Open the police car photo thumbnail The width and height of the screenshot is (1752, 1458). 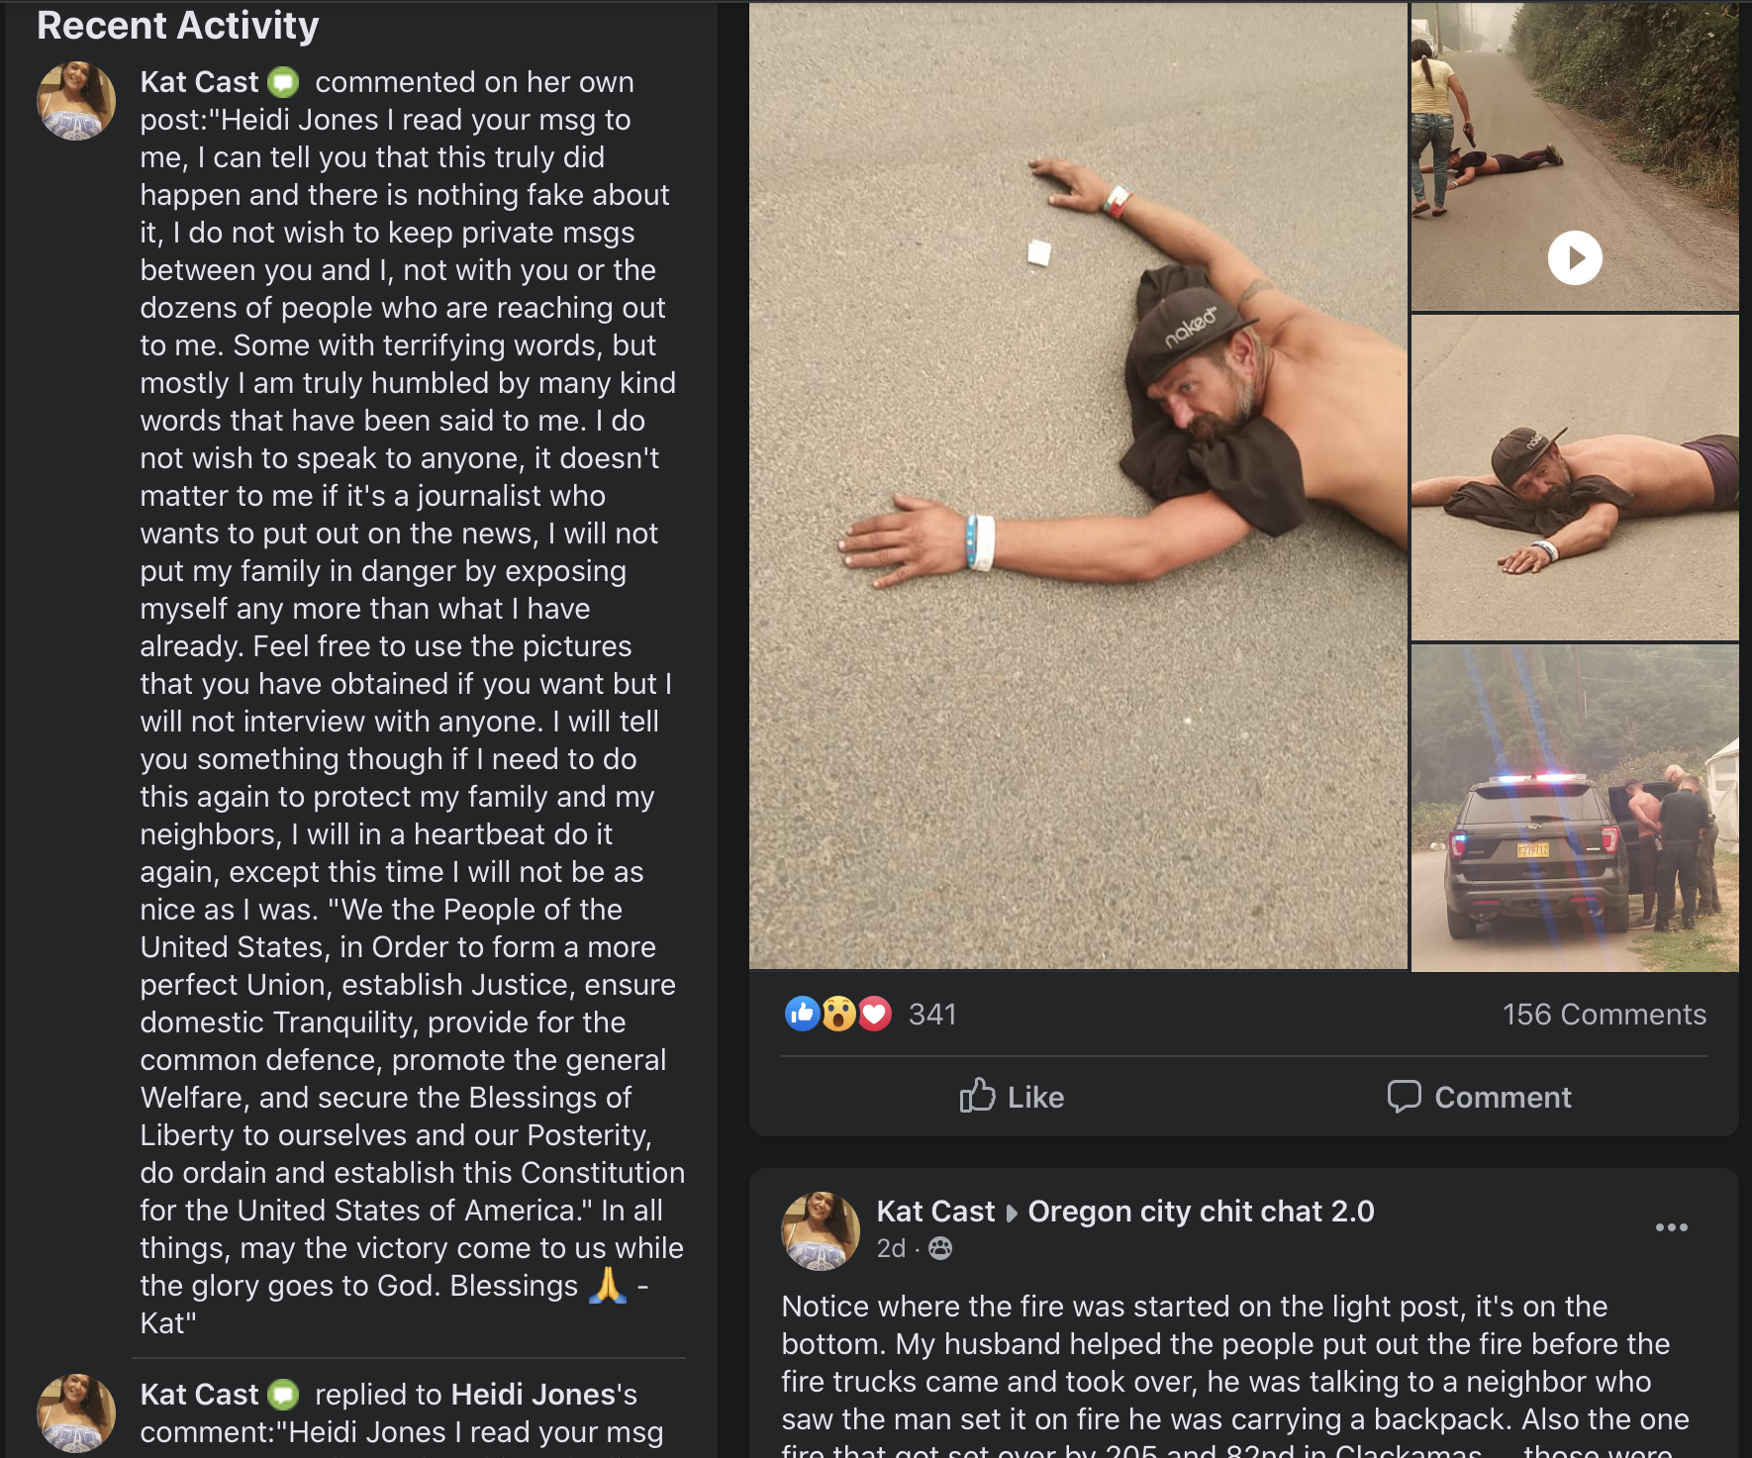[1574, 808]
